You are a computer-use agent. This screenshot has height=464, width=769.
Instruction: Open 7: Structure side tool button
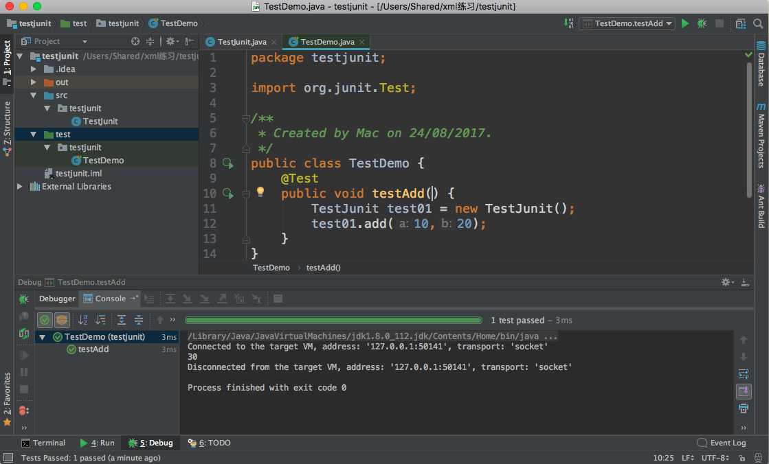(7, 128)
